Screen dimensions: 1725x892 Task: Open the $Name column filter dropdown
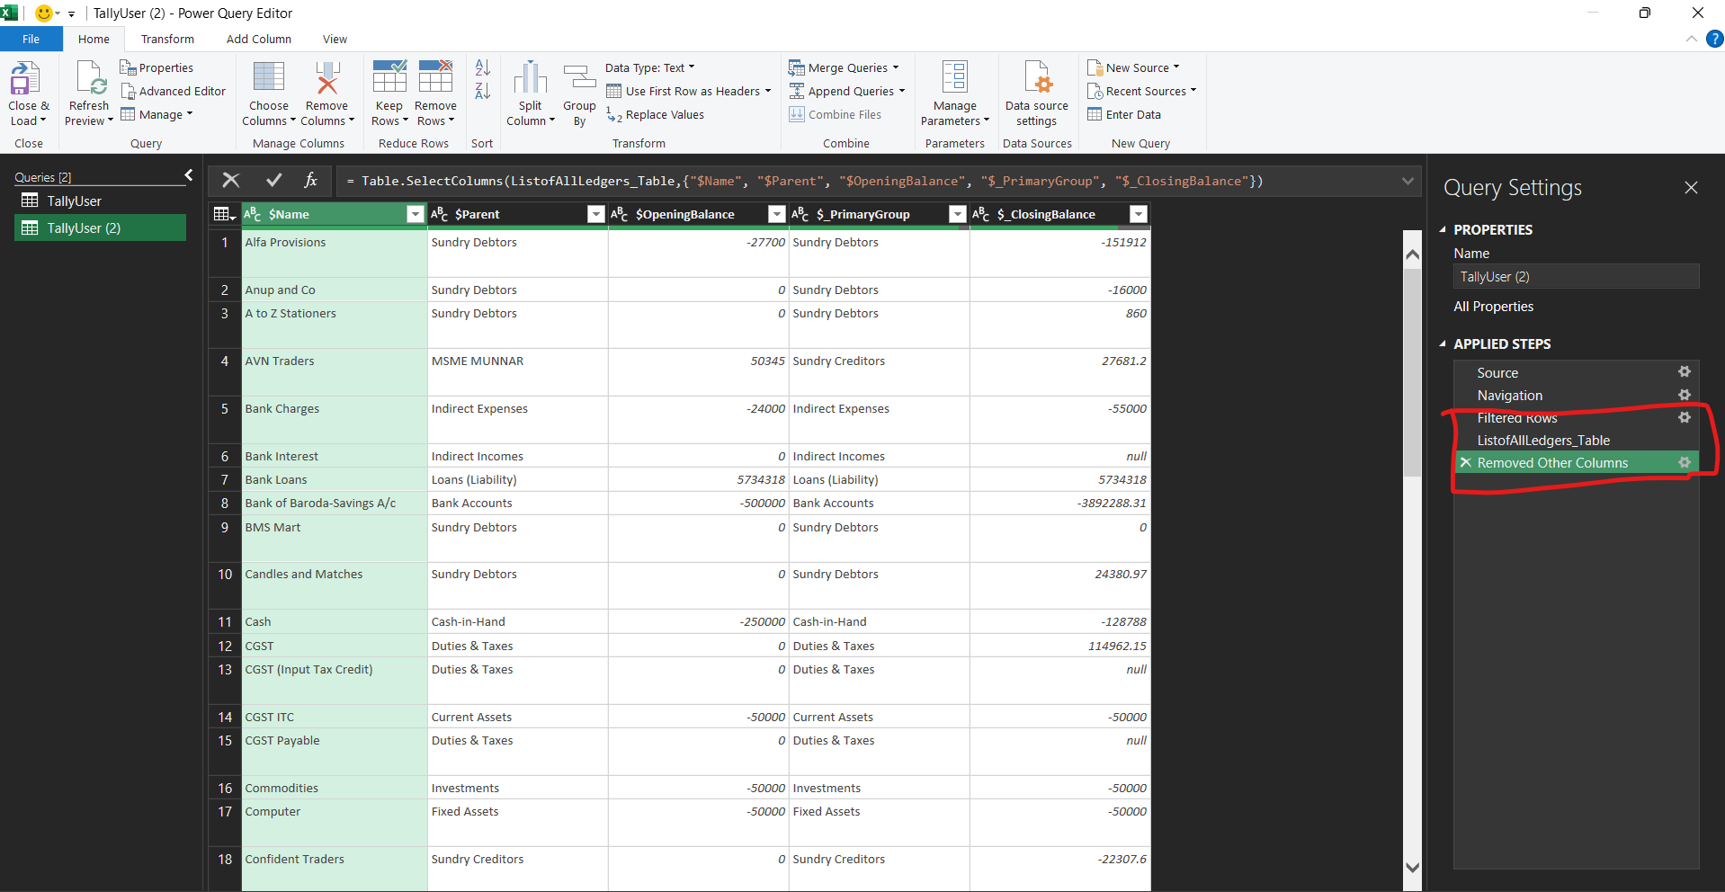(415, 214)
